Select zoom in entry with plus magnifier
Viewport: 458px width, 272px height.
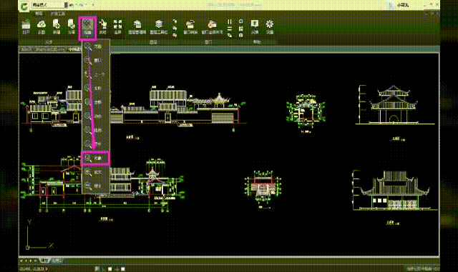click(96, 172)
